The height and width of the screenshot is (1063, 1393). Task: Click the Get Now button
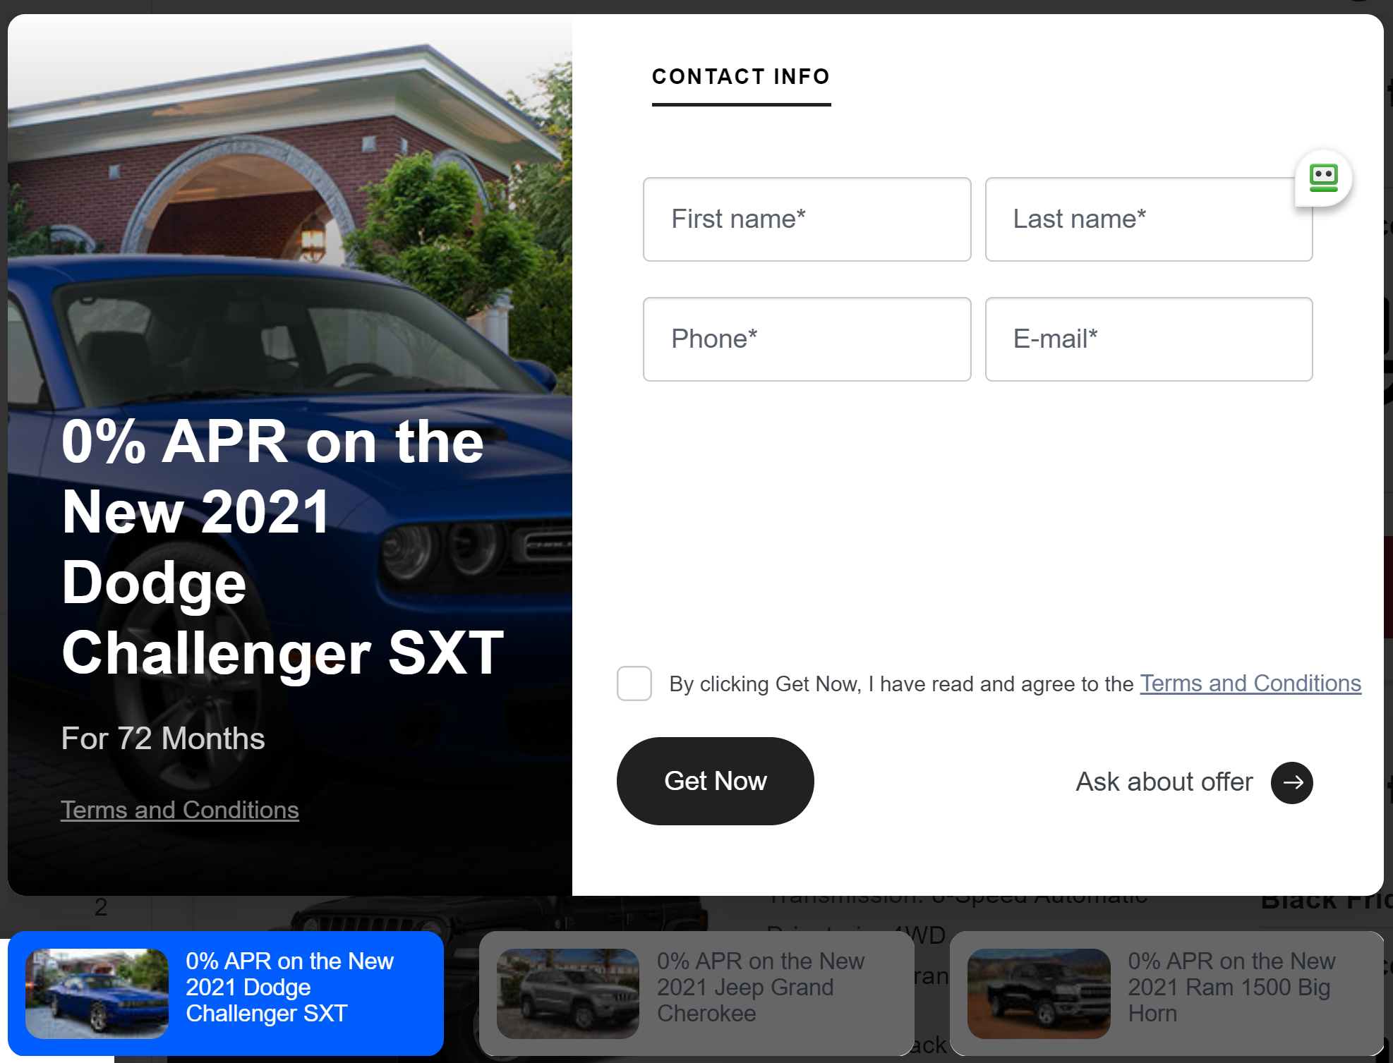pos(715,781)
